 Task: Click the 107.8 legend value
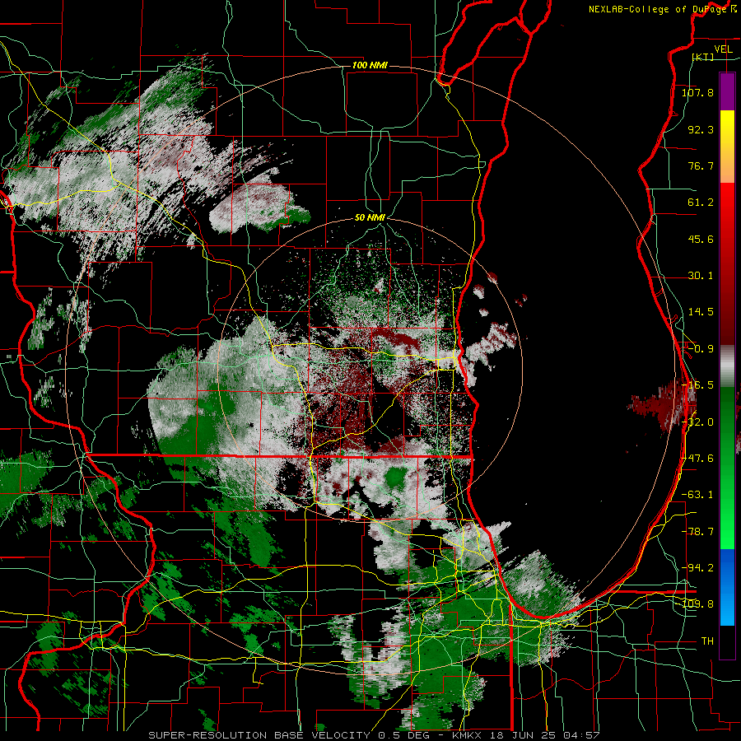[x=697, y=92]
